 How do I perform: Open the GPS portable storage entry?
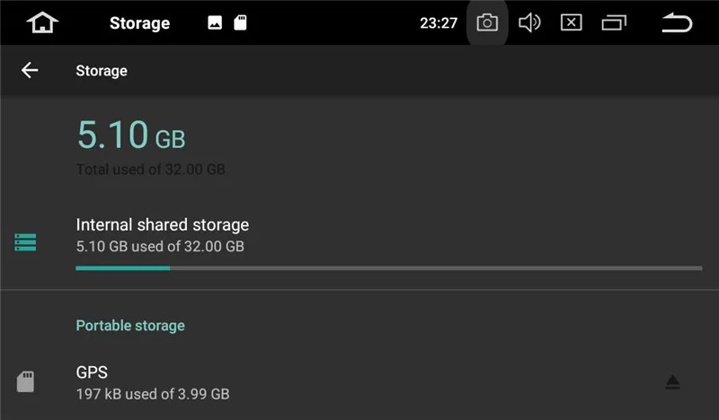153,382
